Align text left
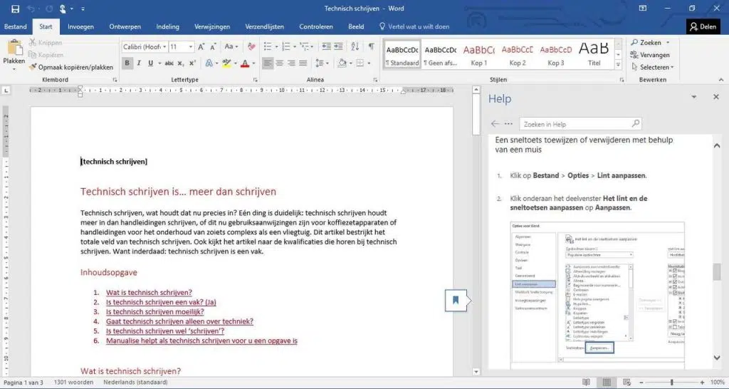 (x=268, y=63)
